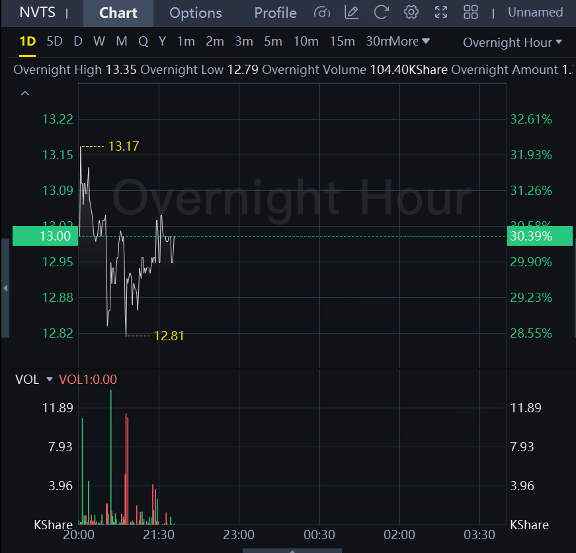This screenshot has height=553, width=576.
Task: Enter fullscreen with the expand icon
Action: click(x=441, y=13)
